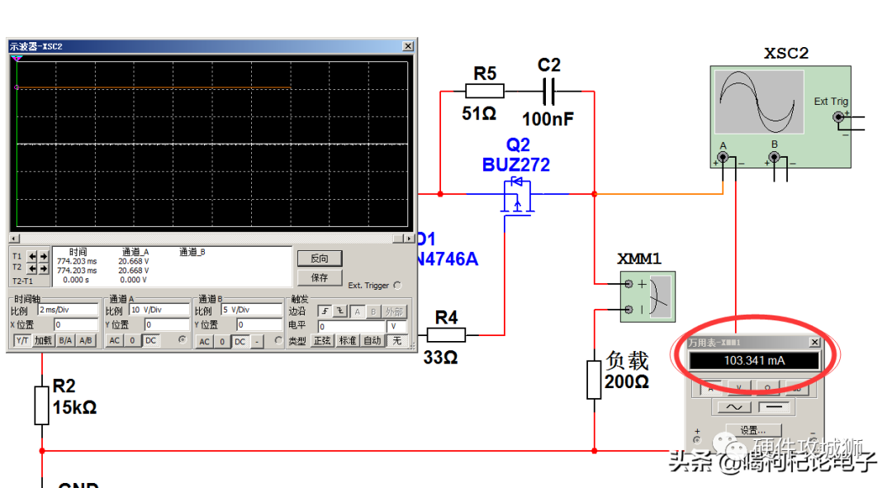
Task: Select trigger source B on the oscilloscope
Action: pos(374,311)
